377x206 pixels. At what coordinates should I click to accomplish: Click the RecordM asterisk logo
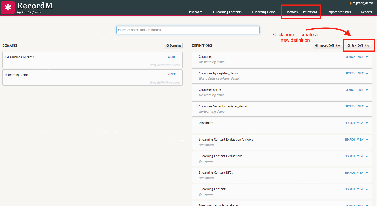click(8, 7)
